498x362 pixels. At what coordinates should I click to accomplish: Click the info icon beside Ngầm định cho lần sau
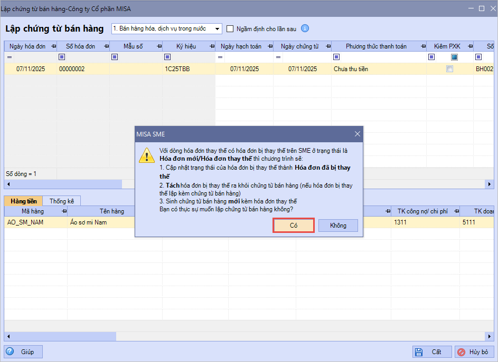click(x=305, y=28)
